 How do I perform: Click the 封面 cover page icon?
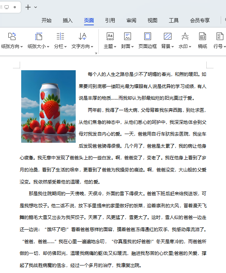(x=128, y=36)
